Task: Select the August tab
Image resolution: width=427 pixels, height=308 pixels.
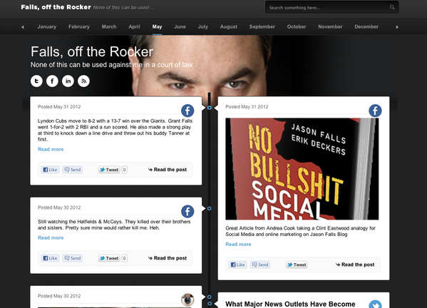Action: coord(229,26)
